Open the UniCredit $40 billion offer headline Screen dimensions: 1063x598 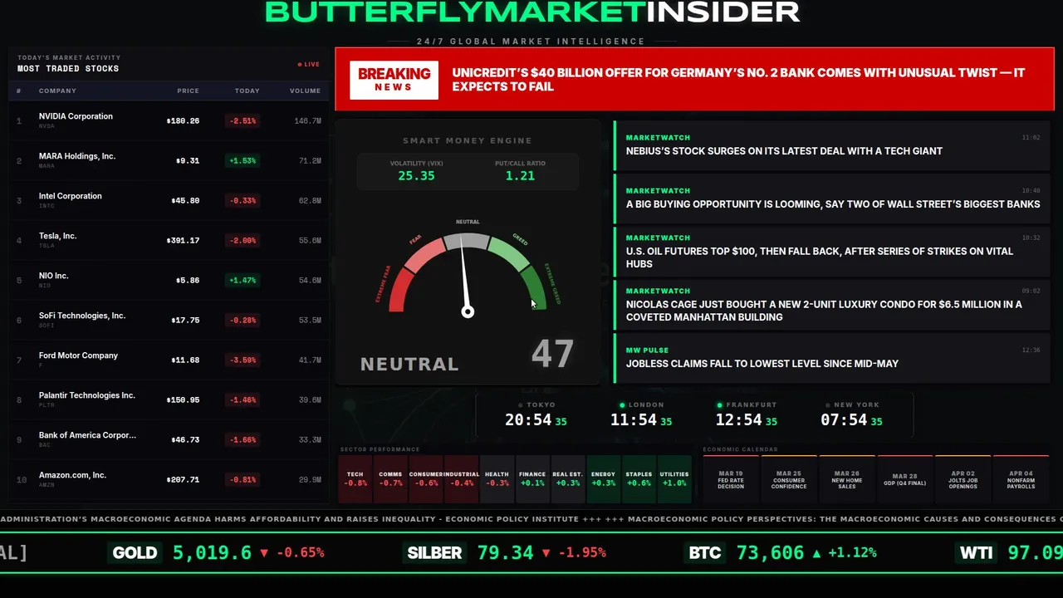click(738, 80)
